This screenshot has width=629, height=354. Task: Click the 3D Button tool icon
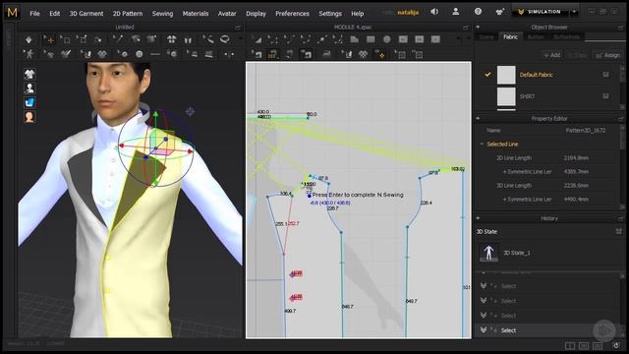pyautogui.click(x=139, y=54)
